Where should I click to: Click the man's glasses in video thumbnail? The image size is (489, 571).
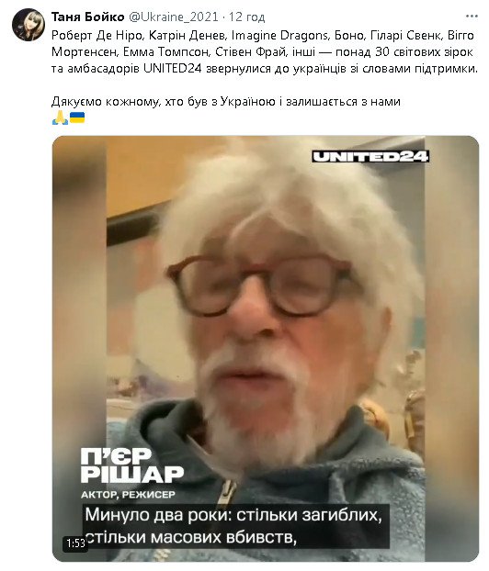259,285
